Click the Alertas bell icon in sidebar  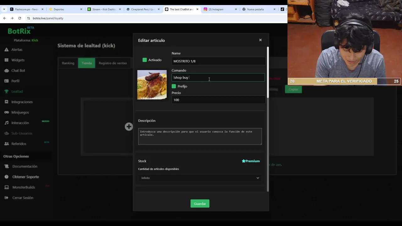pyautogui.click(x=6, y=50)
